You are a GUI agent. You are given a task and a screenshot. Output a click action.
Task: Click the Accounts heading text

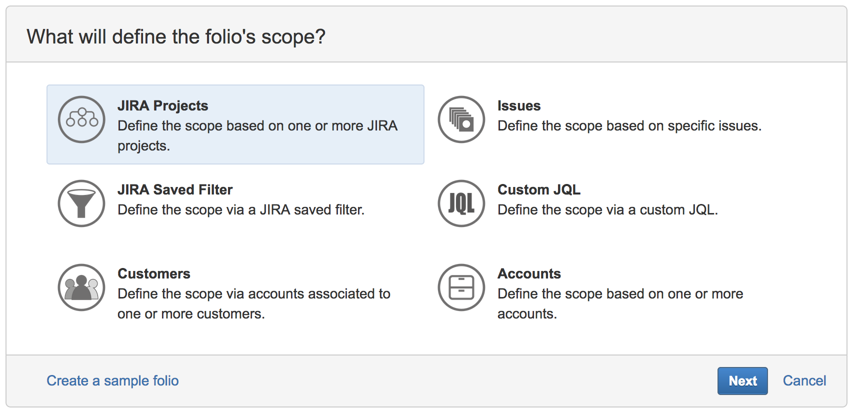529,274
